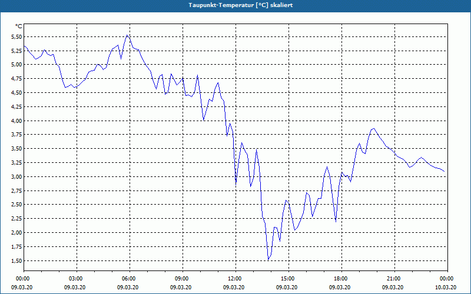Click the 3,50 y-axis label

(16, 149)
